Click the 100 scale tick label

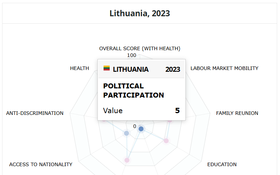[132, 55]
